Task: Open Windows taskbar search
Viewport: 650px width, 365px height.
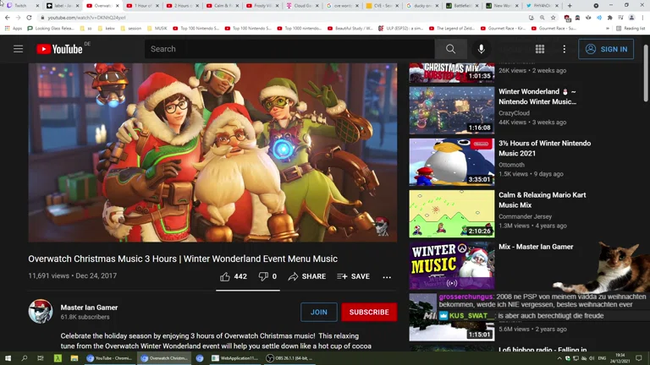Action: [x=24, y=358]
